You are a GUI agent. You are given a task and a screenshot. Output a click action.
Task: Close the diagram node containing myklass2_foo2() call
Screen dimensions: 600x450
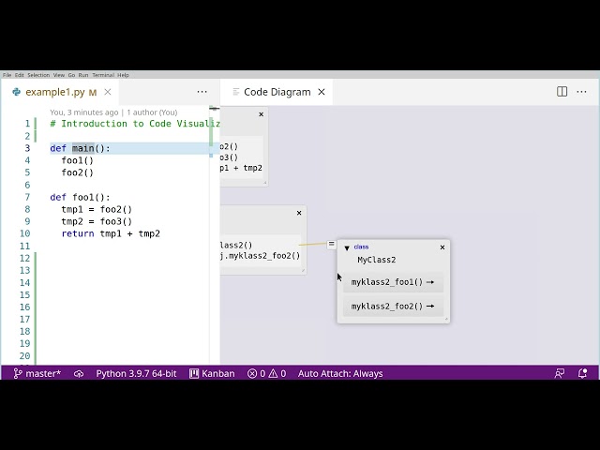click(x=299, y=213)
